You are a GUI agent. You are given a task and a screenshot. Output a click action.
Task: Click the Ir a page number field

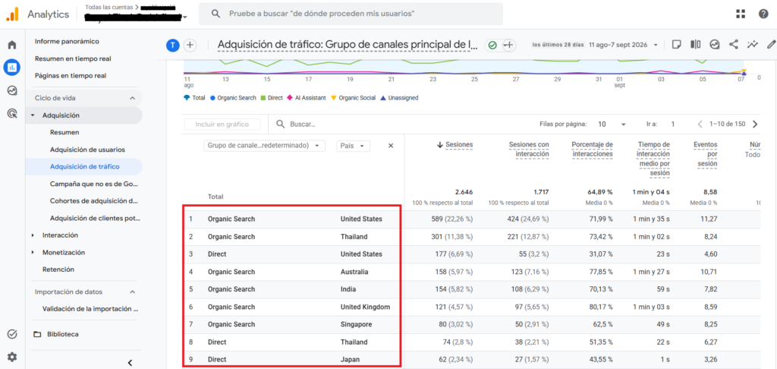pyautogui.click(x=672, y=124)
